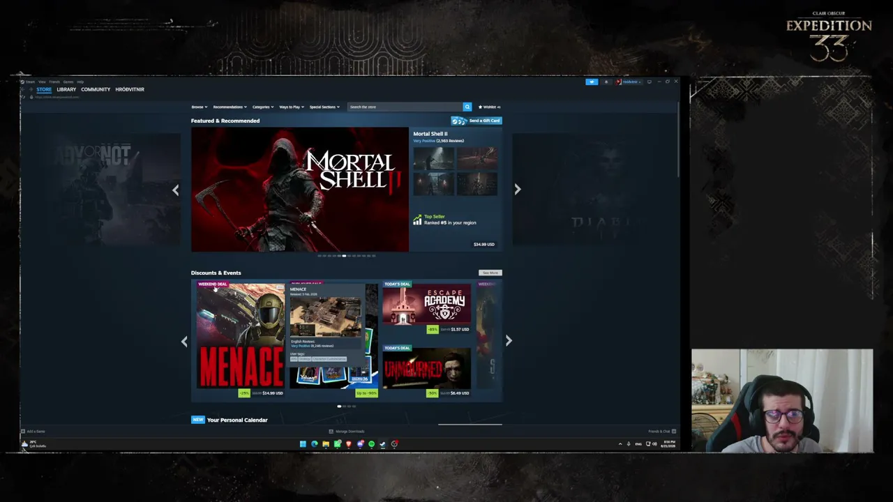Open the HRÓÐVITNIR profile tab
The width and height of the screenshot is (893, 502).
130,89
